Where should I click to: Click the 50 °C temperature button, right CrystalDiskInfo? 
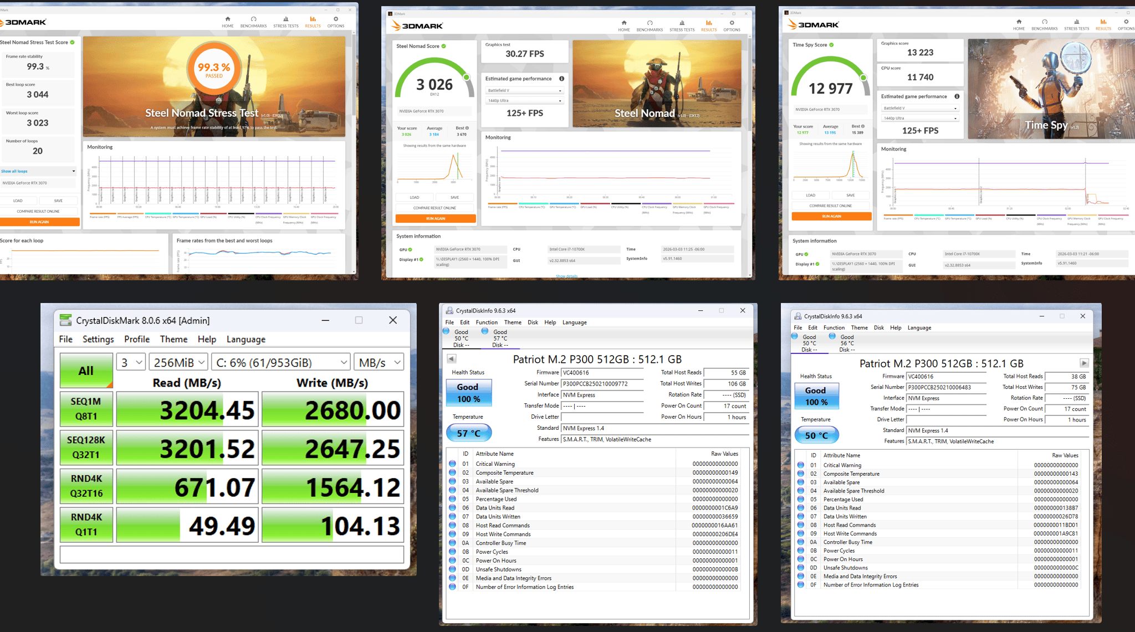816,435
